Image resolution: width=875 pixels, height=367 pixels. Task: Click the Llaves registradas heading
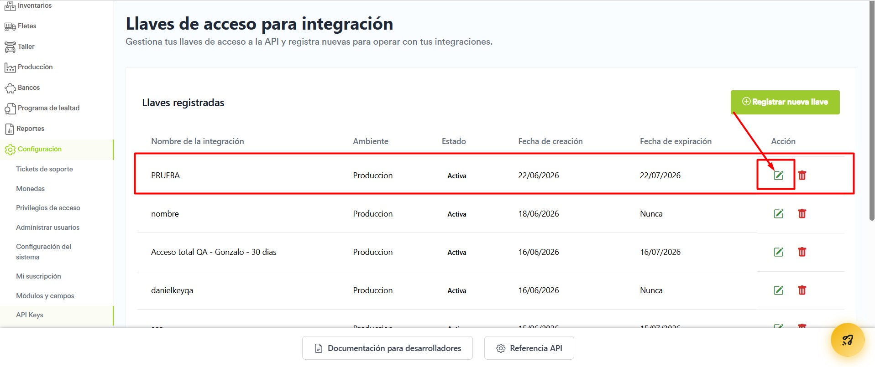(x=183, y=103)
